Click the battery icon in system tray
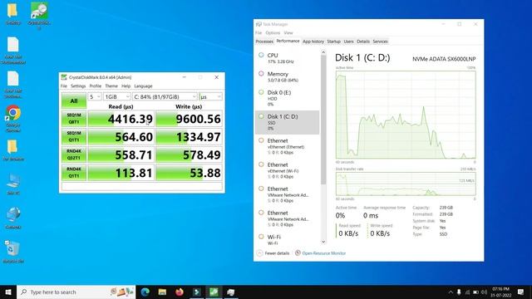This screenshot has width=532, height=299. click(x=475, y=292)
